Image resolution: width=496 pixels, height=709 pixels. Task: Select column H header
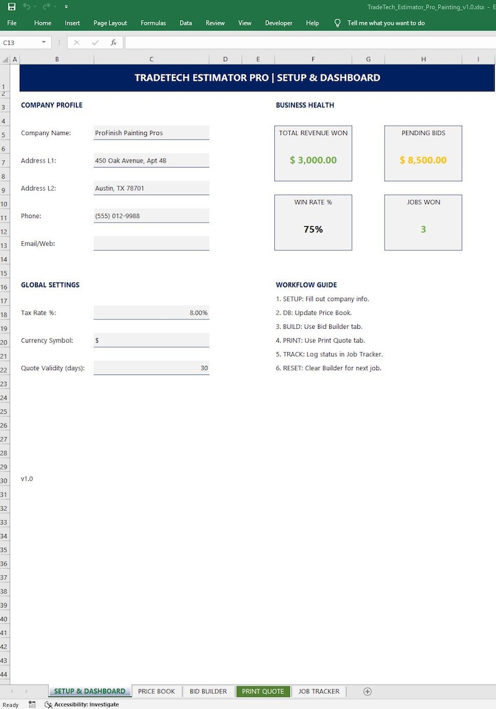click(x=424, y=59)
